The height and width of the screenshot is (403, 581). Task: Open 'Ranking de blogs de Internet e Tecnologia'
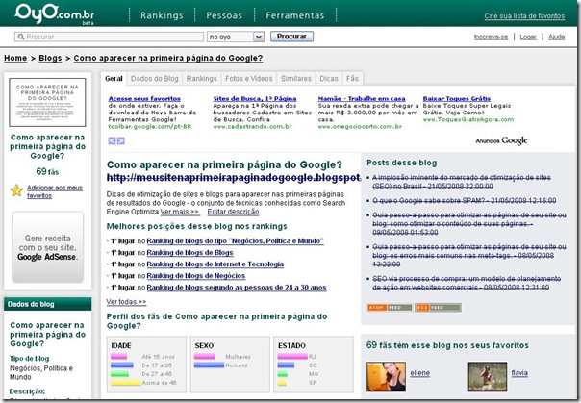pyautogui.click(x=215, y=264)
